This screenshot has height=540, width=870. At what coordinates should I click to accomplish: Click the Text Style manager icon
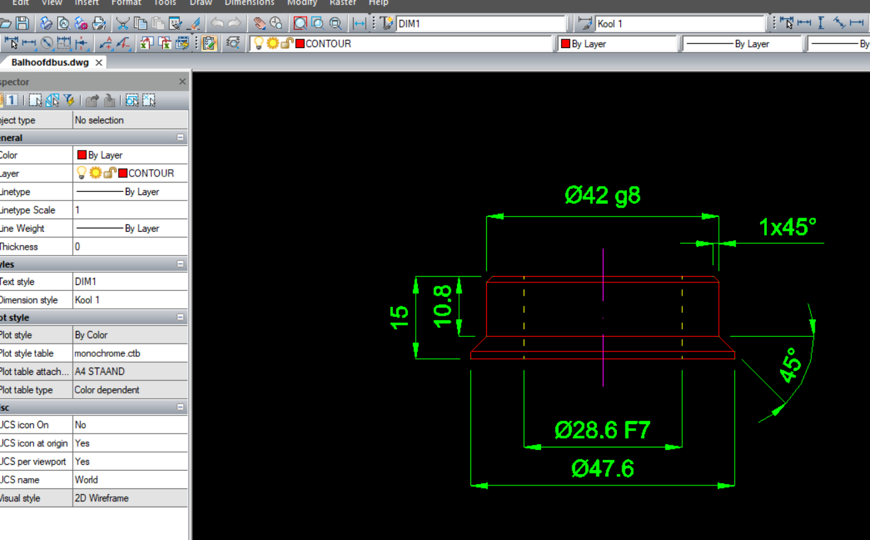pyautogui.click(x=387, y=23)
